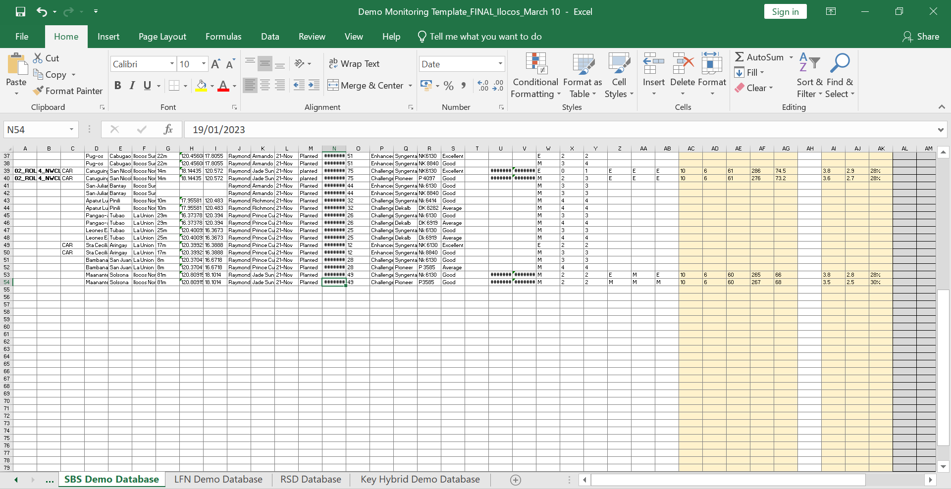The height and width of the screenshot is (489, 951).
Task: Increase indent of cell content
Action: 314,85
